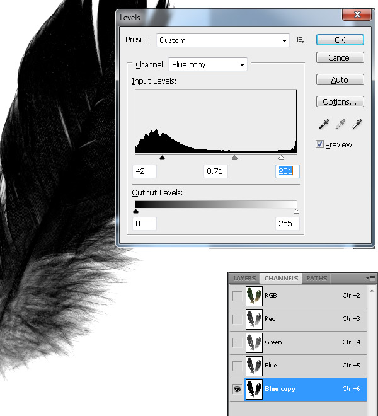Screen dimensions: 378x416
Task: Switch to the Layers tab
Action: point(244,278)
